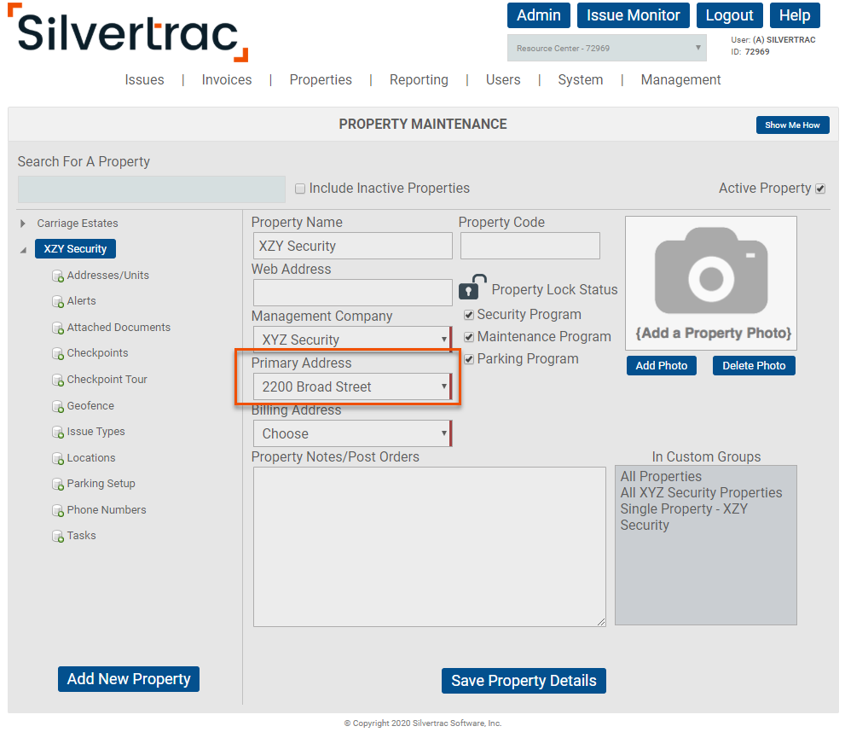Click the Addresses/Units database icon
This screenshot has width=845, height=732.
click(x=58, y=276)
